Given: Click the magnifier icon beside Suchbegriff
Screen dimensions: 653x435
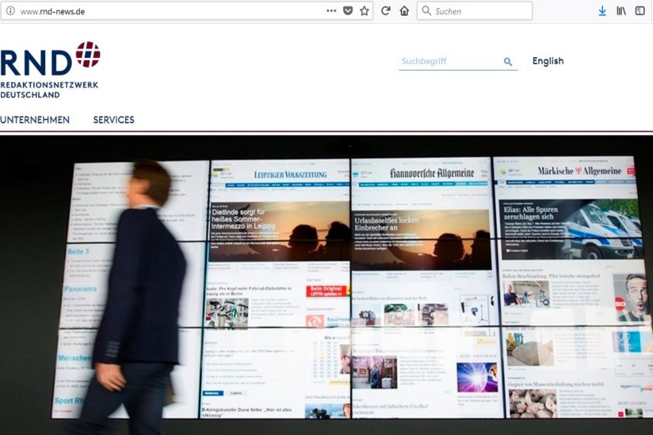Looking at the screenshot, I should tap(508, 62).
